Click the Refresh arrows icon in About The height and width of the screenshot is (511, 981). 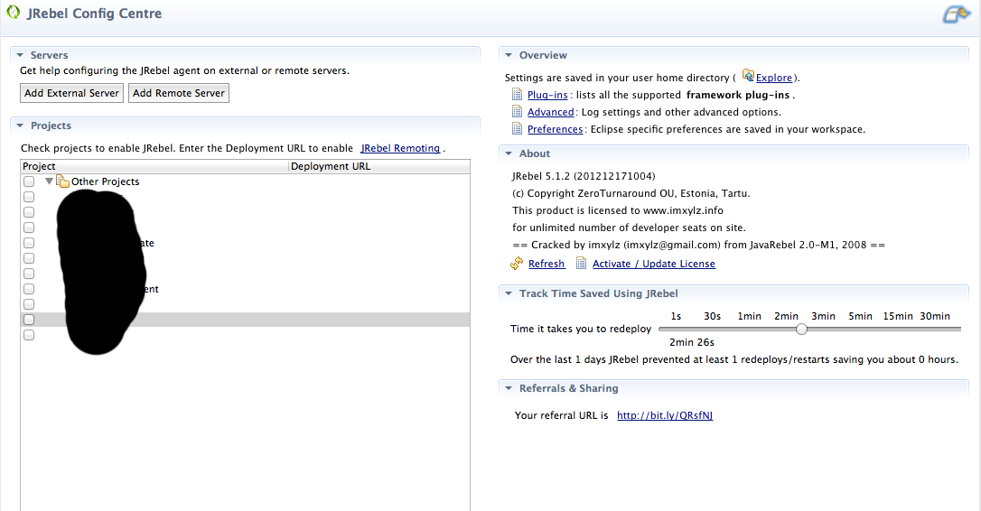516,264
